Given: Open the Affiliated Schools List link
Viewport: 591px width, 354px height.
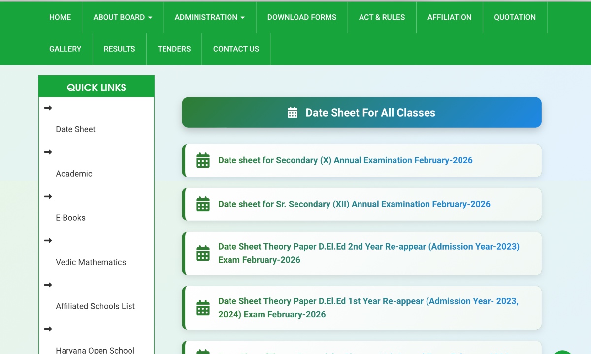Looking at the screenshot, I should (95, 306).
